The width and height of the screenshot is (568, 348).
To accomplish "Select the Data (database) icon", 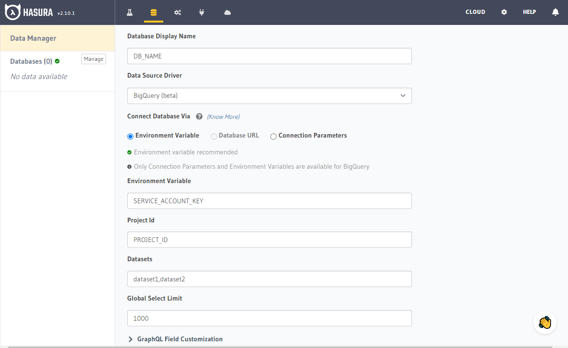I will 154,12.
